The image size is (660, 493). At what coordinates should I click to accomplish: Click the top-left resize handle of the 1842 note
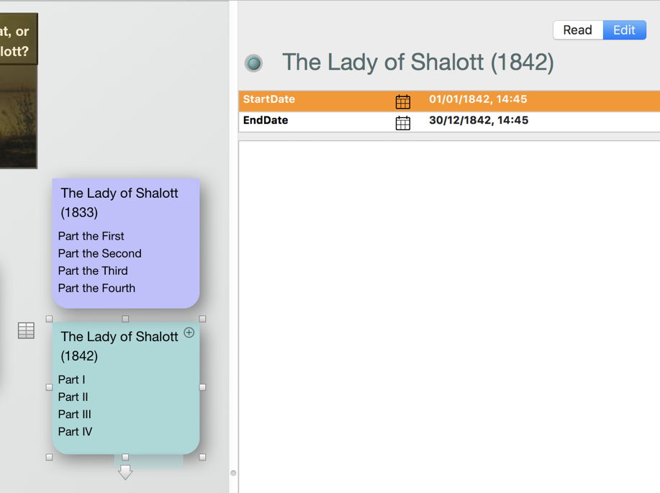[49, 319]
